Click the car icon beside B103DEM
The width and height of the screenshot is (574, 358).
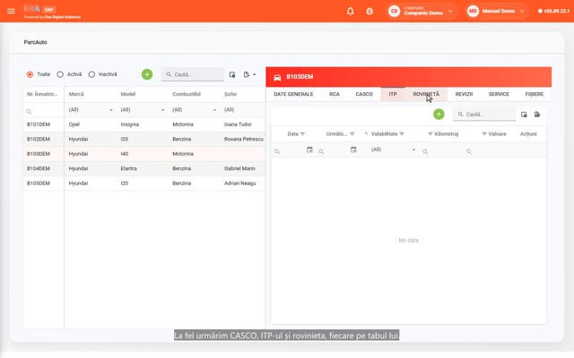[x=277, y=77]
